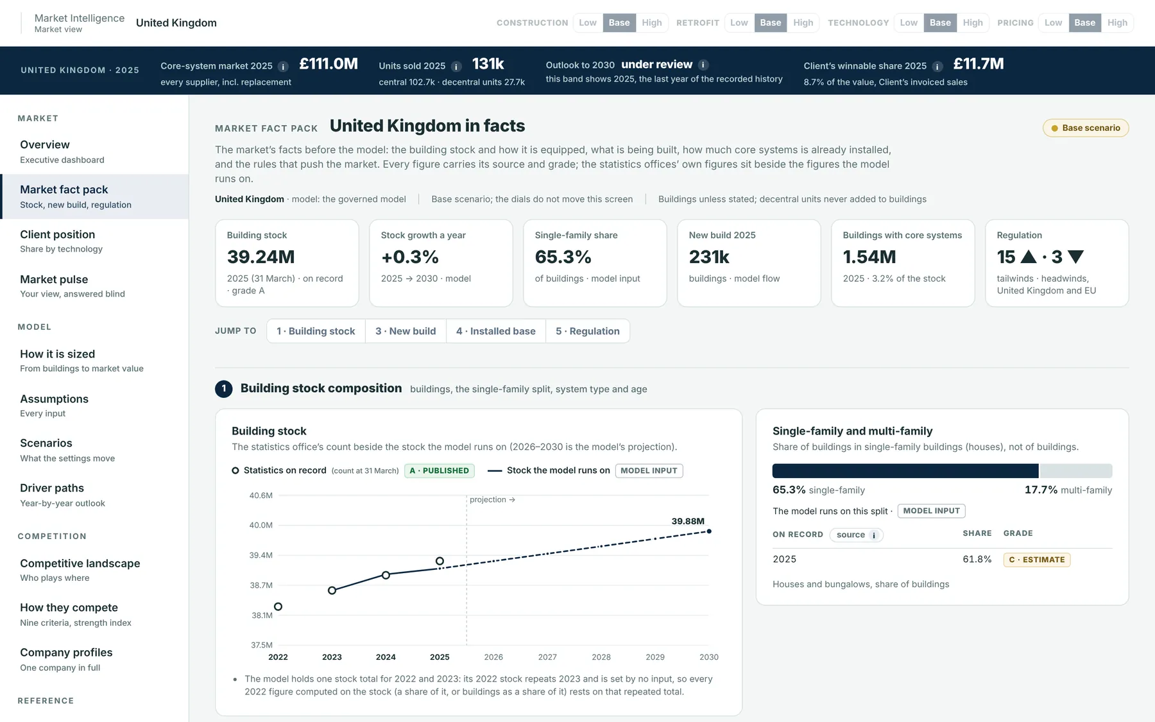
Task: Open Market fact pack page
Action: click(x=94, y=196)
